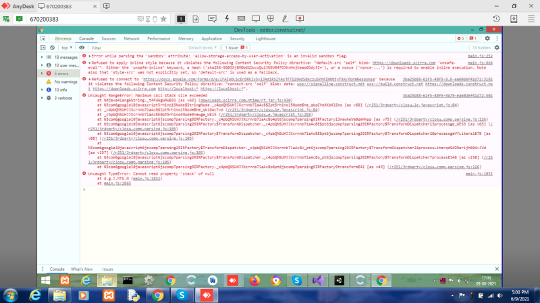Click the lightning actions icon in AnyDesk

click(227, 19)
